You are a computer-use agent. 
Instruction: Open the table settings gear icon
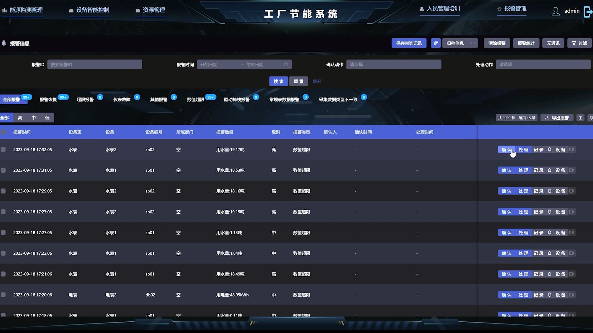[591, 118]
